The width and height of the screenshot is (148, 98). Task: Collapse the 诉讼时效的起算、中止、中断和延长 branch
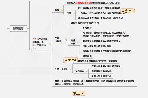[x=50, y=44]
